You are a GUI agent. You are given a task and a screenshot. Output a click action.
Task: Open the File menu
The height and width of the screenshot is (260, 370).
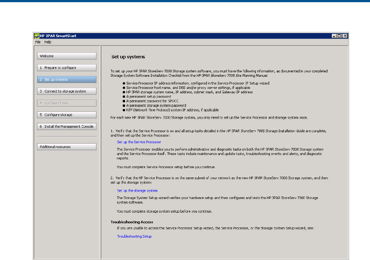(x=38, y=42)
